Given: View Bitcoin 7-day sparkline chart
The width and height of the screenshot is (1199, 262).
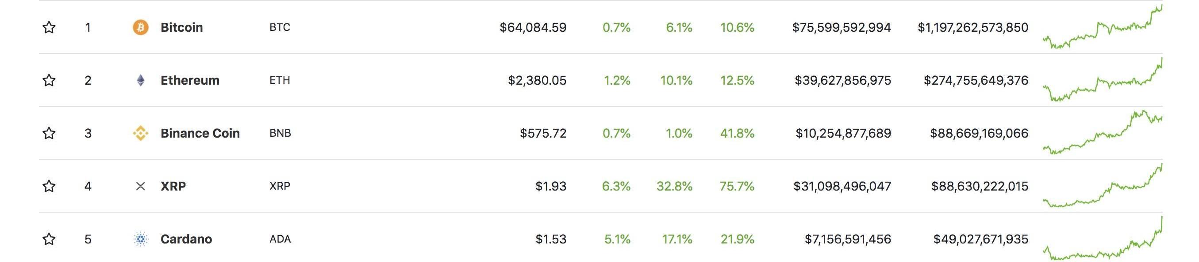Looking at the screenshot, I should pos(1103,26).
